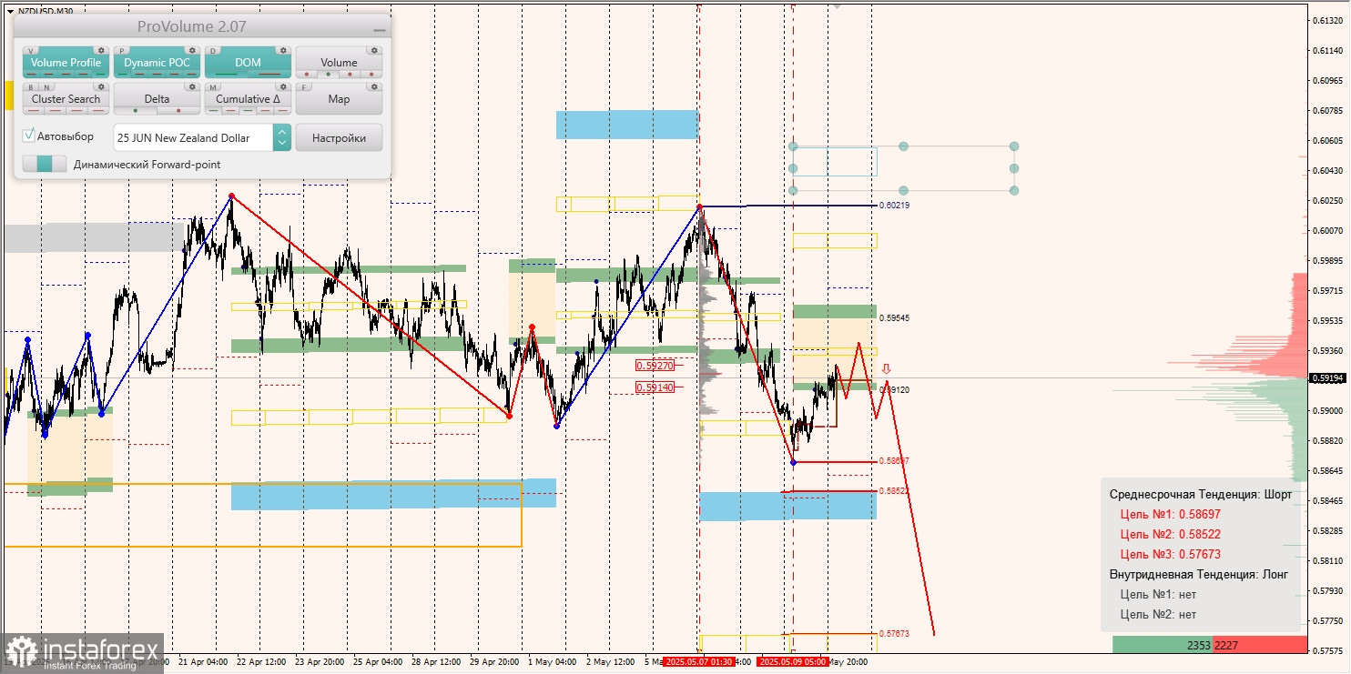1351x674 pixels.
Task: Enable the Cumulative Δ indicator
Action: coord(248,99)
